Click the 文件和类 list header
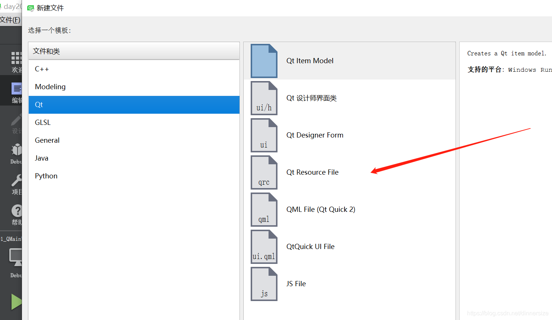Screen dimensions: 552x320 pos(134,51)
